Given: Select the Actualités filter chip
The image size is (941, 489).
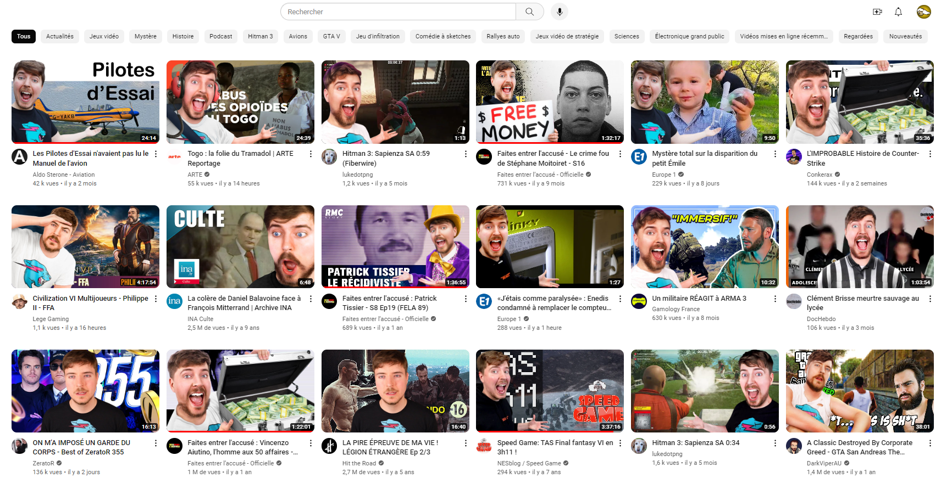Looking at the screenshot, I should (x=60, y=36).
